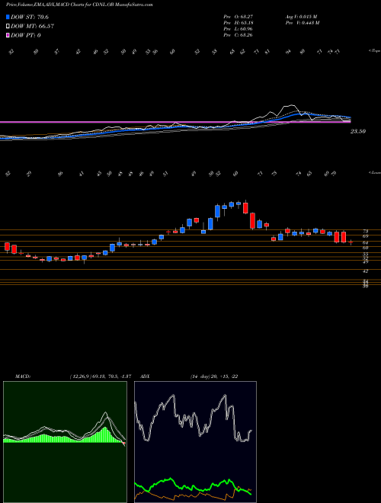The width and height of the screenshot is (381, 503).
Task: Select the 'DOW ST: 70.6' label
Action: 30,17
